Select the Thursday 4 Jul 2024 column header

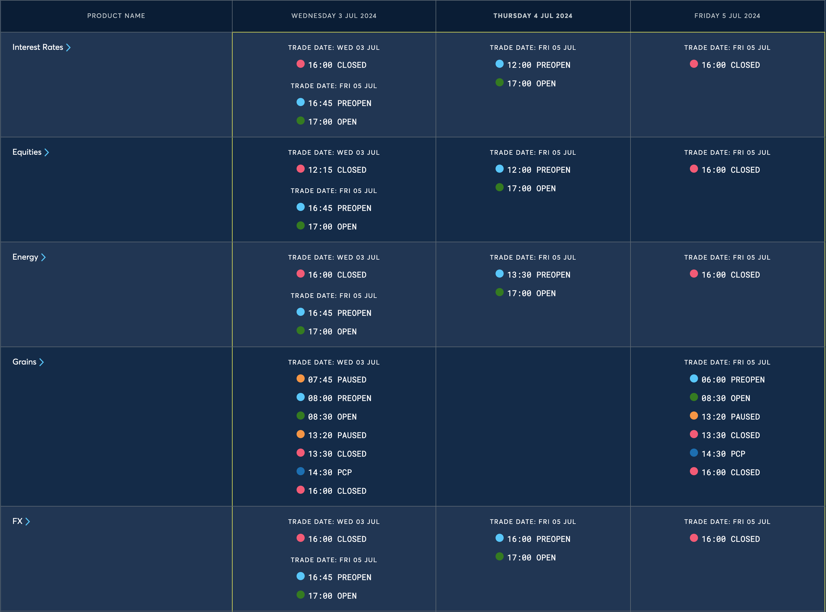[x=533, y=16]
